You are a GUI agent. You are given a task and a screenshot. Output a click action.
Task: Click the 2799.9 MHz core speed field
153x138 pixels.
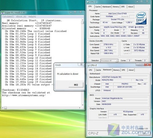coord(108,44)
